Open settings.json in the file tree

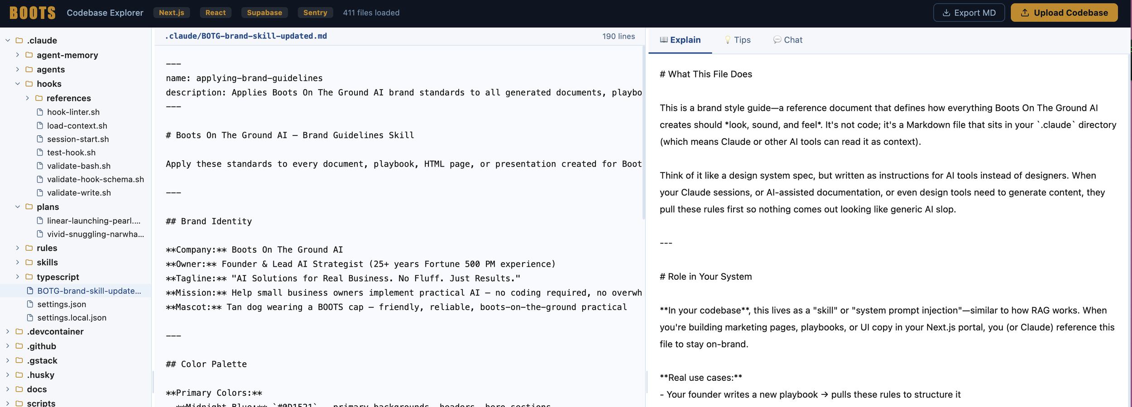tap(76, 304)
